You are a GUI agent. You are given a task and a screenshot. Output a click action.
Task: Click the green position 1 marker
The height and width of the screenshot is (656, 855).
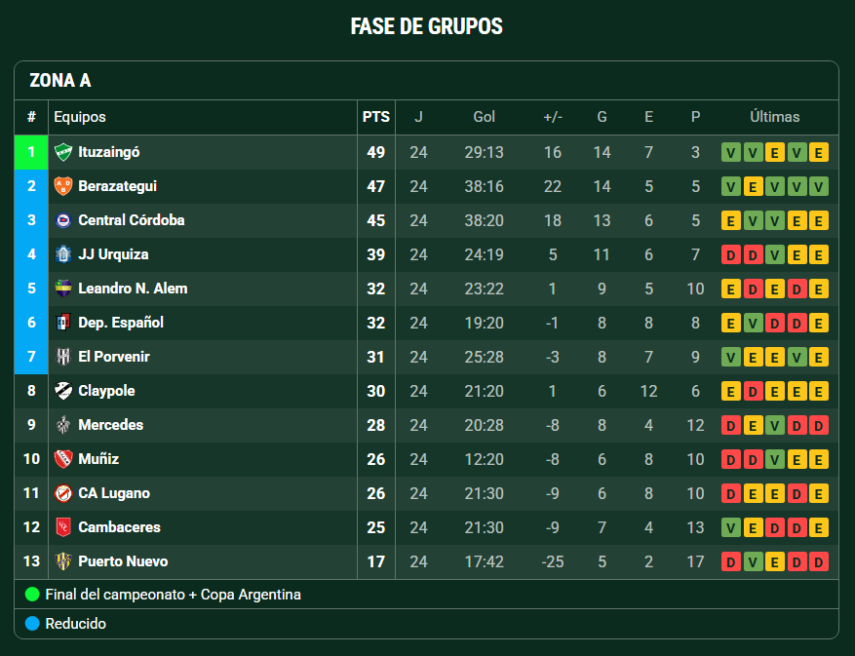click(31, 152)
